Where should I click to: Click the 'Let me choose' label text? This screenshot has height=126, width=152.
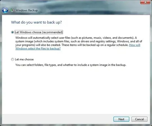click(24, 59)
